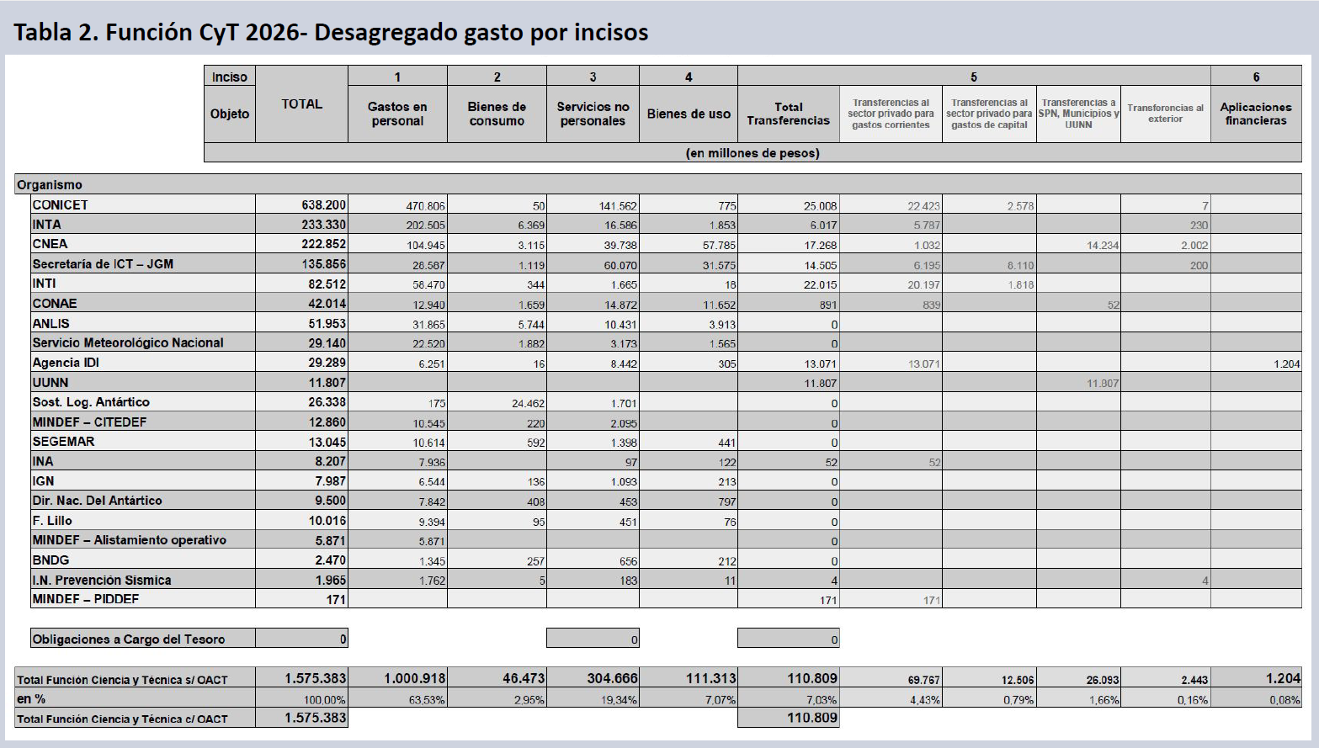Viewport: 1319px width, 748px height.
Task: Click the 'Servicio Meteorológico Nacional' row label
Action: point(128,342)
